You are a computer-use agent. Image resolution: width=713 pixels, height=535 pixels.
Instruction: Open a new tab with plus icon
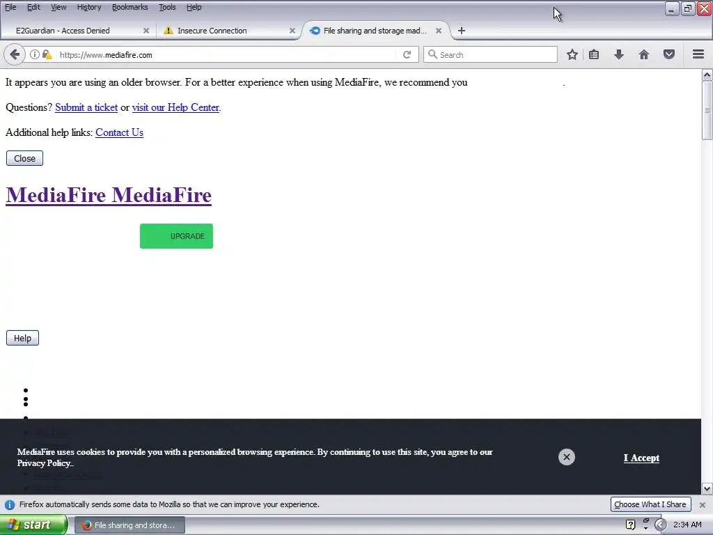coord(462,31)
